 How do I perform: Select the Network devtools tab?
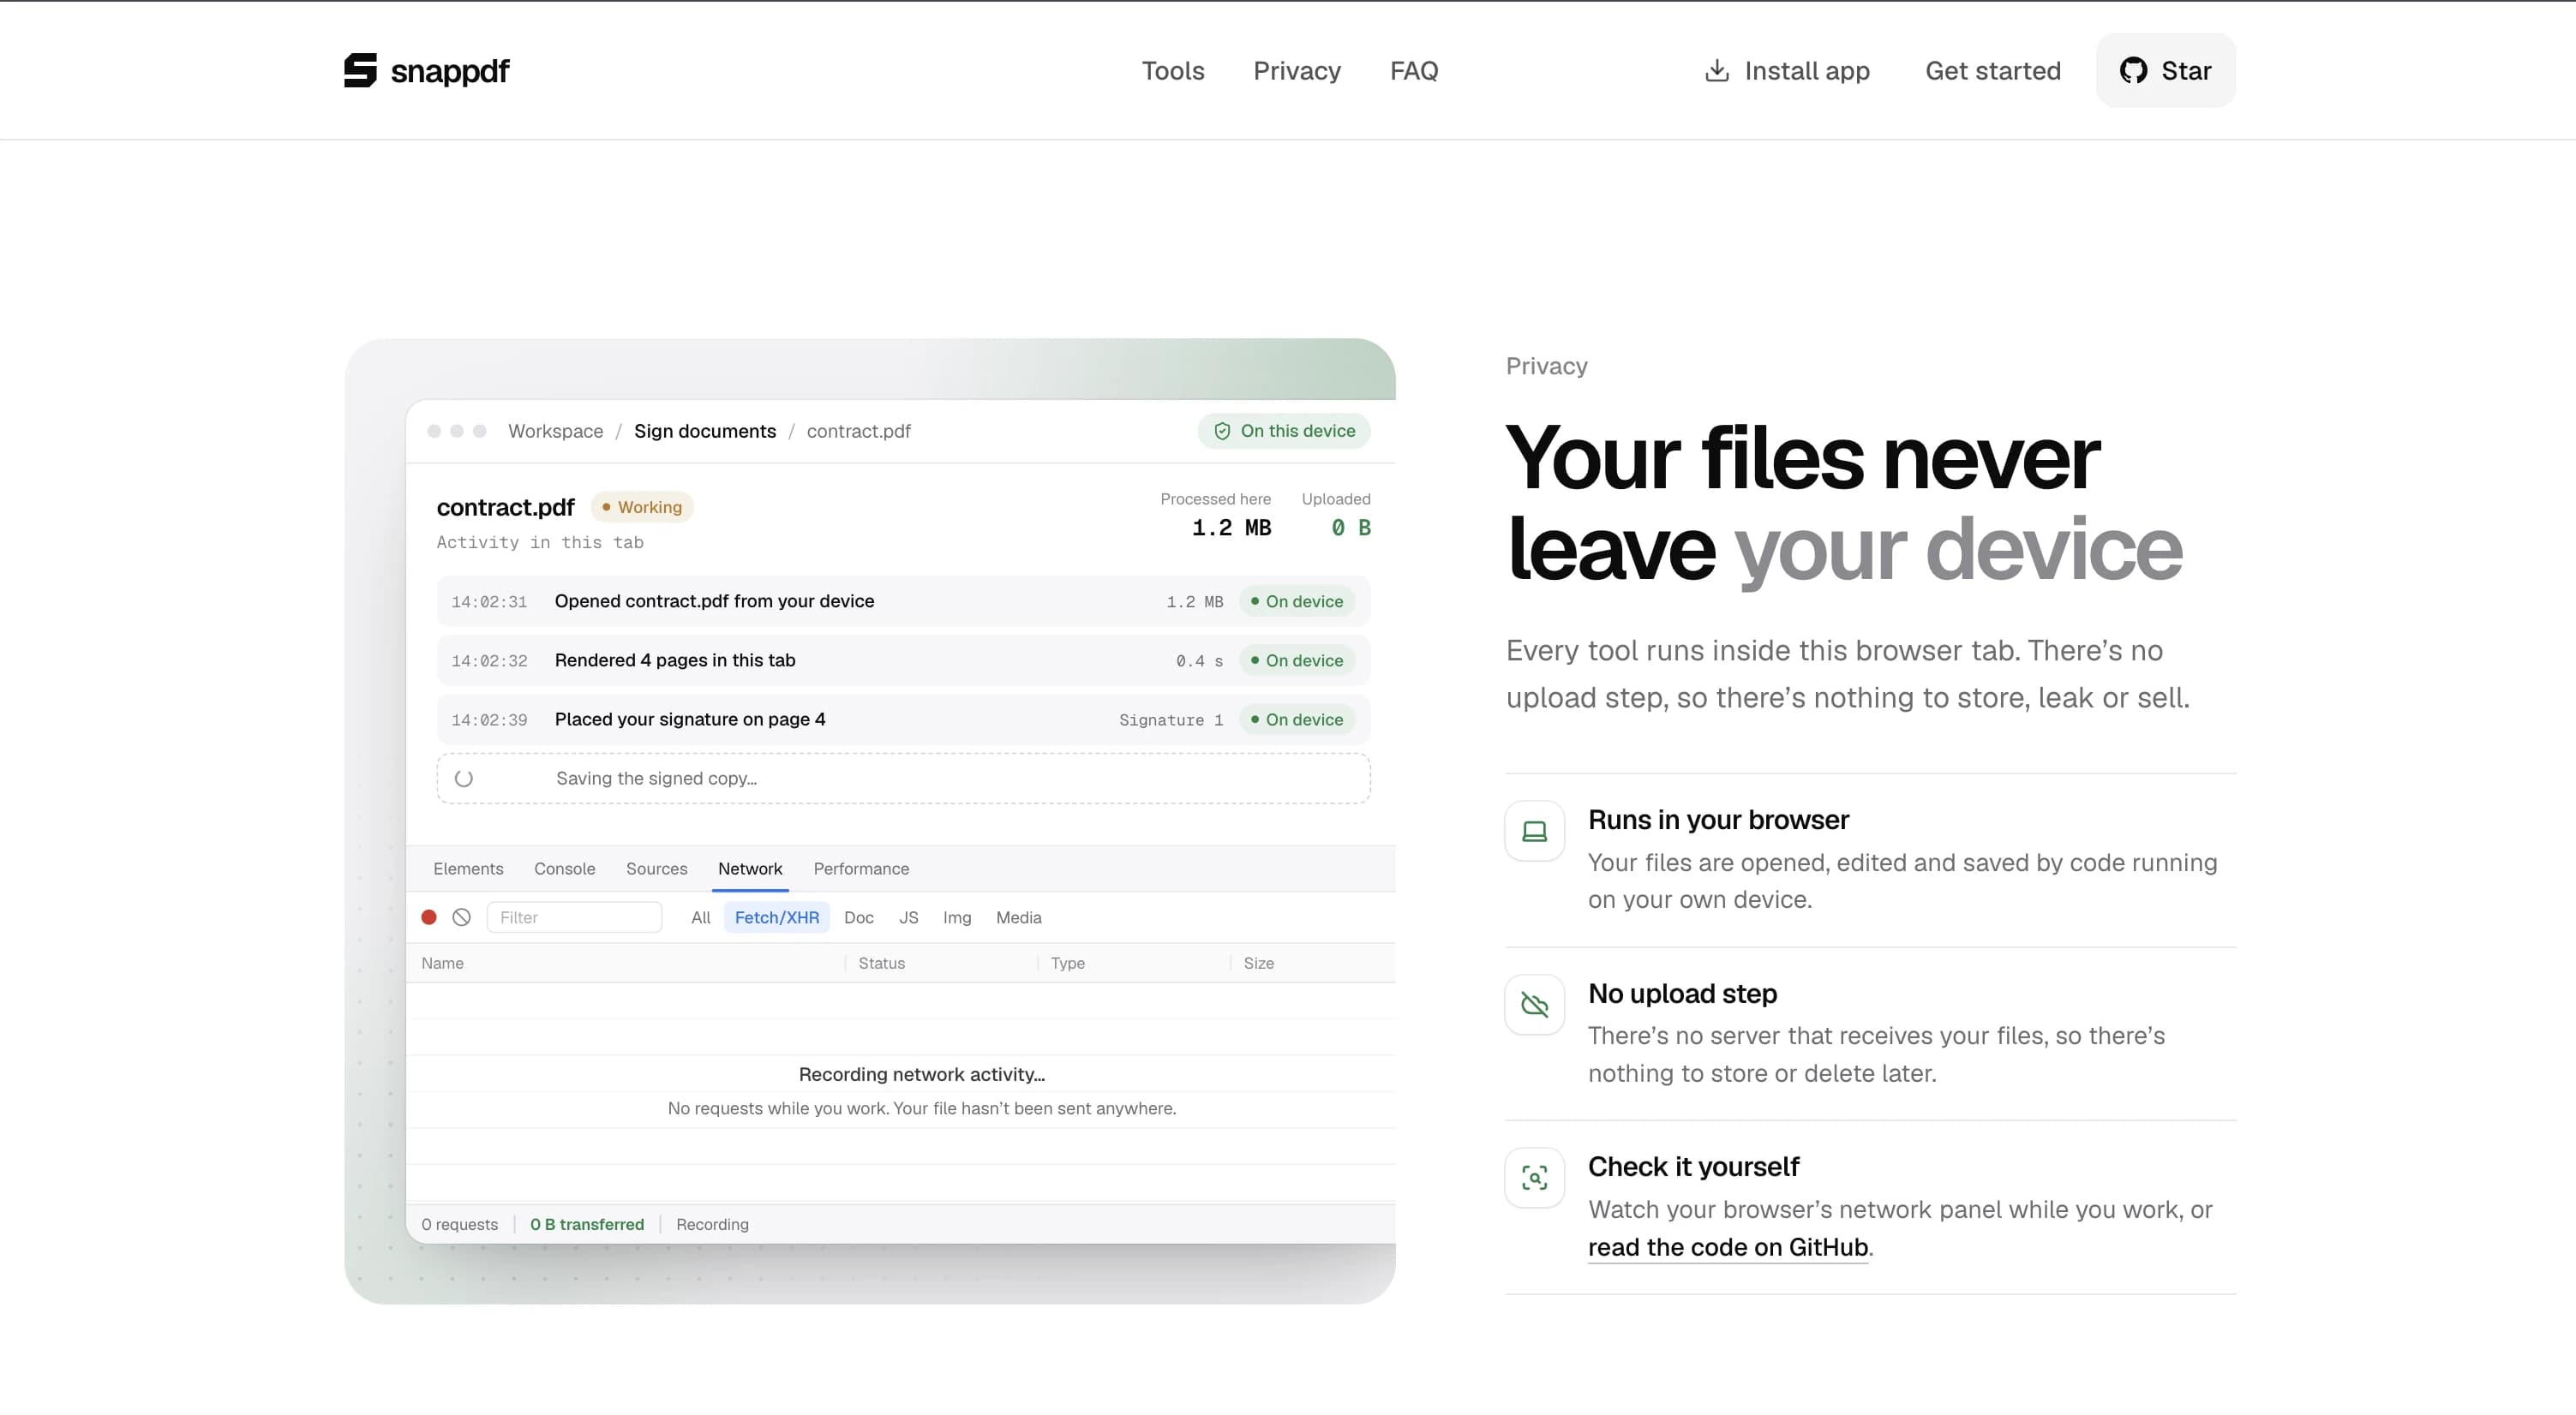click(x=750, y=869)
